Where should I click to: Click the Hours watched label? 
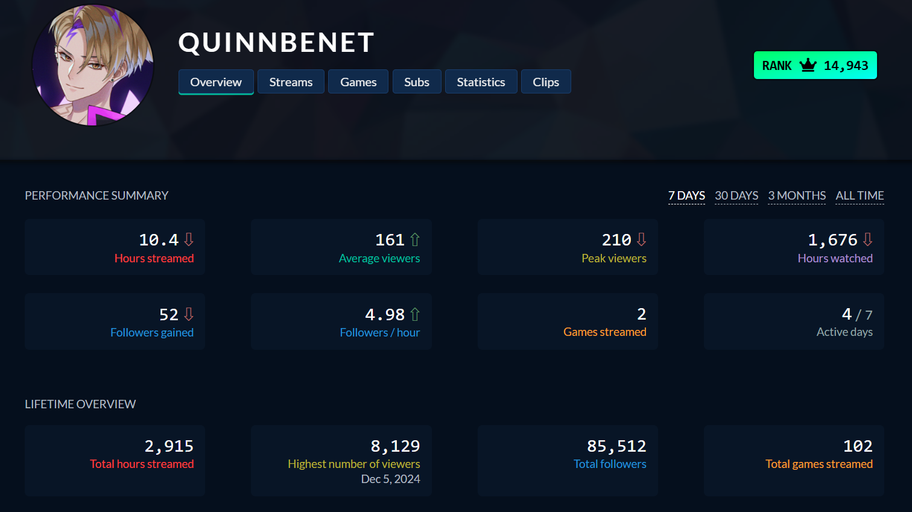coord(835,258)
